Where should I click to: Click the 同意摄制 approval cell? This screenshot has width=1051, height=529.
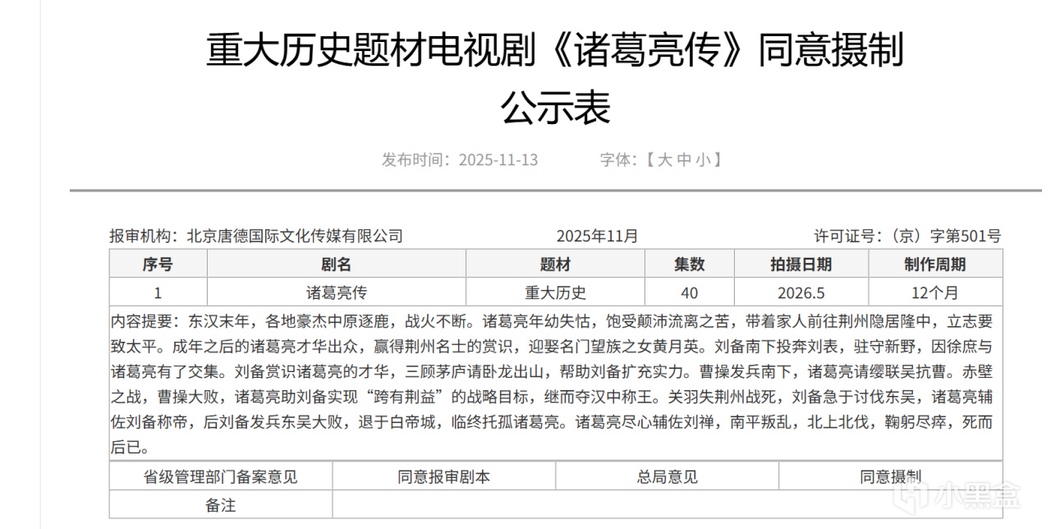pyautogui.click(x=891, y=476)
